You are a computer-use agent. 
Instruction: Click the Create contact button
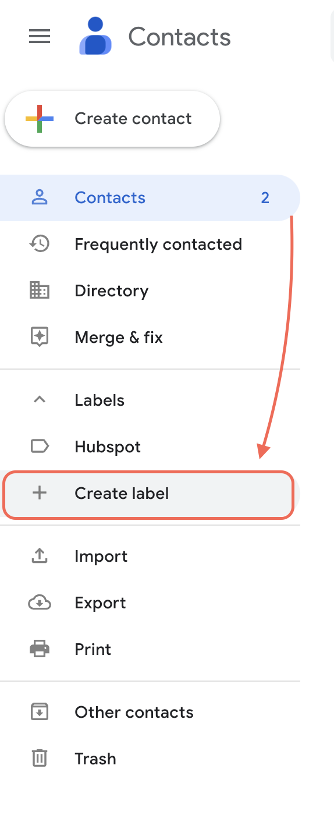pyautogui.click(x=112, y=119)
